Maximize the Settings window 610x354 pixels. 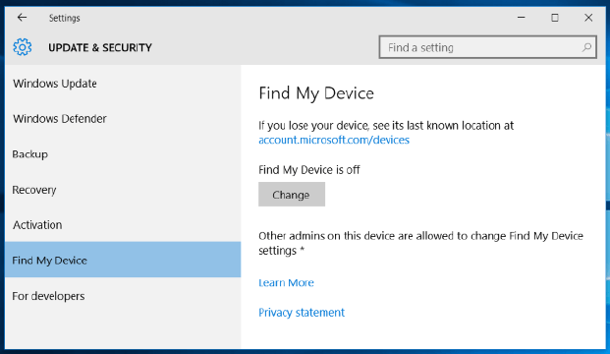[555, 18]
